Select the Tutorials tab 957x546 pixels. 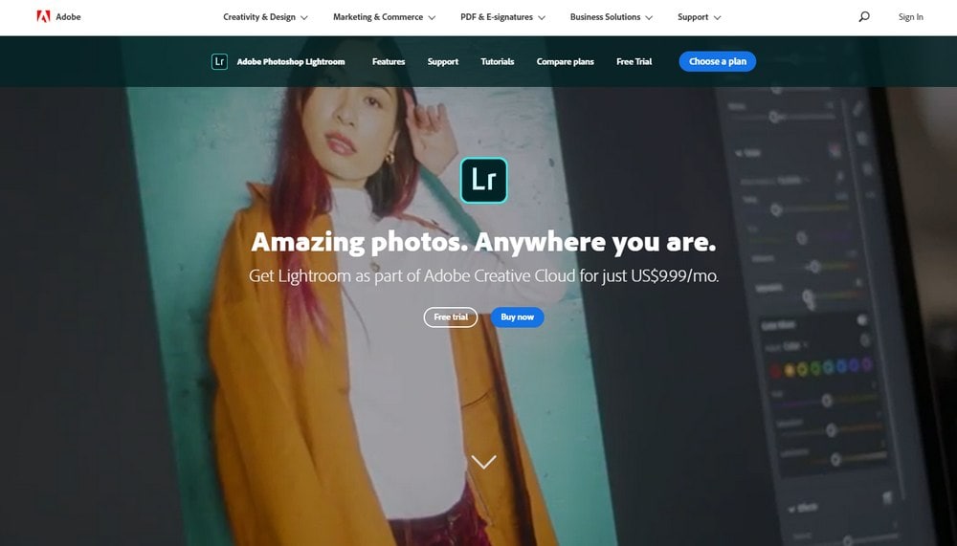pos(498,61)
